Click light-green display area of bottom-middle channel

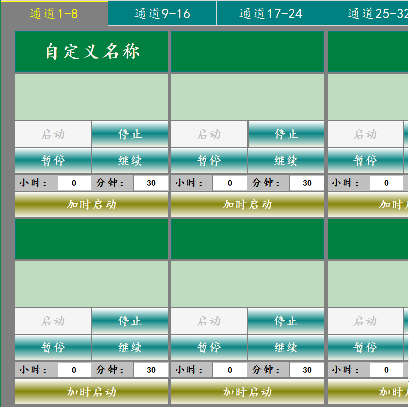[248, 284]
